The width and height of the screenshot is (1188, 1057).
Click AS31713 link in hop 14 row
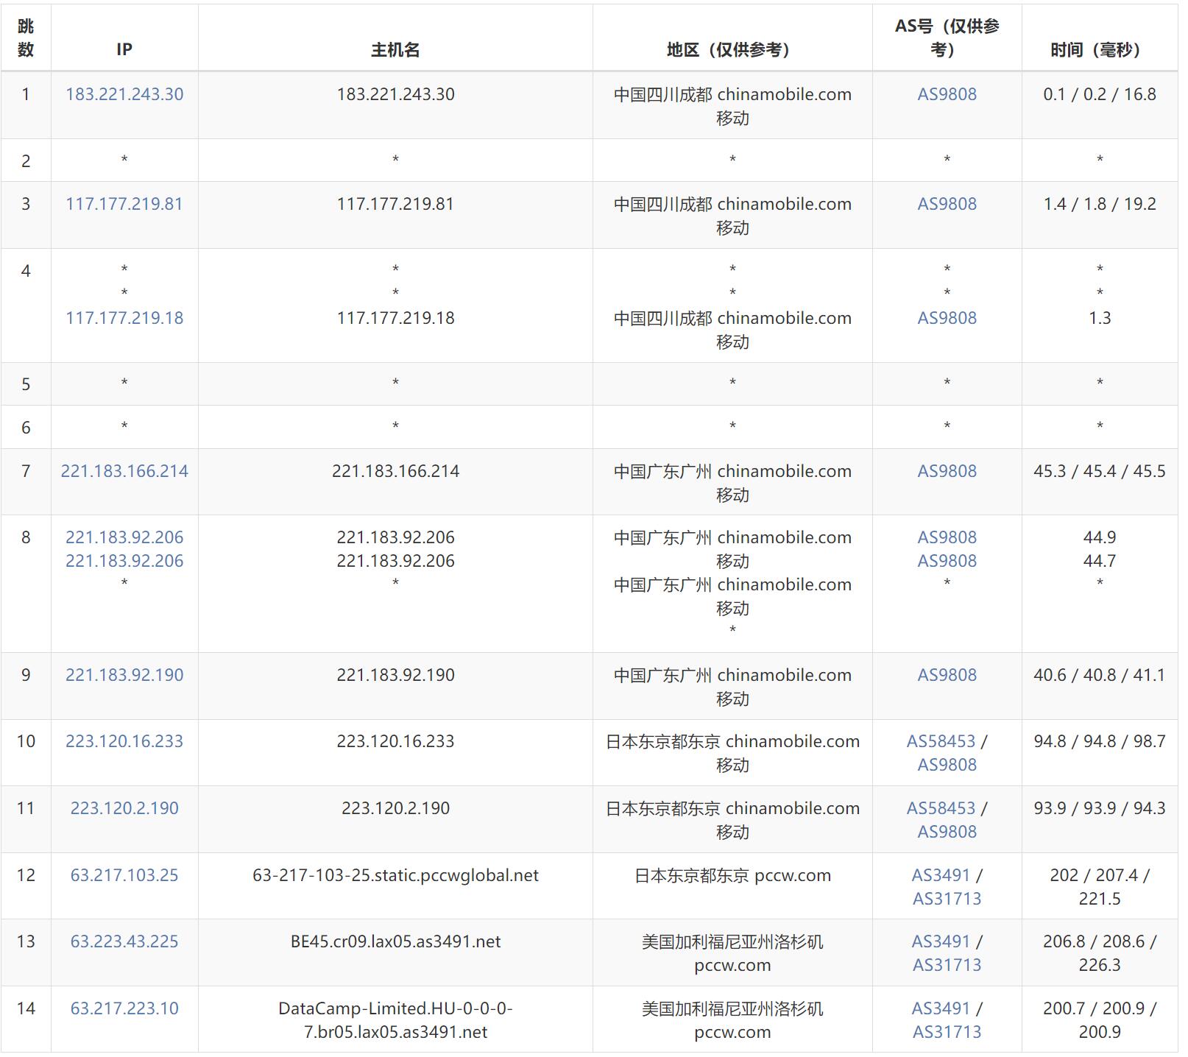pyautogui.click(x=947, y=1032)
